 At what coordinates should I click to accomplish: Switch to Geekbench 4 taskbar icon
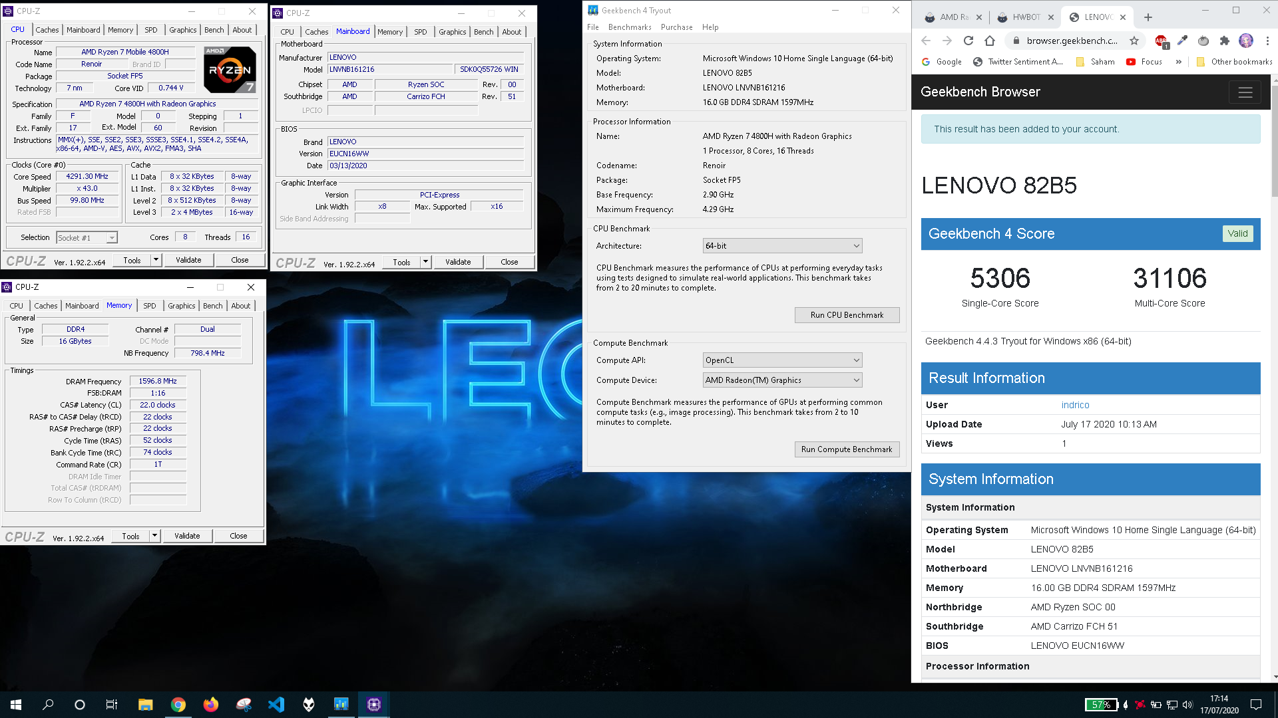tap(341, 705)
